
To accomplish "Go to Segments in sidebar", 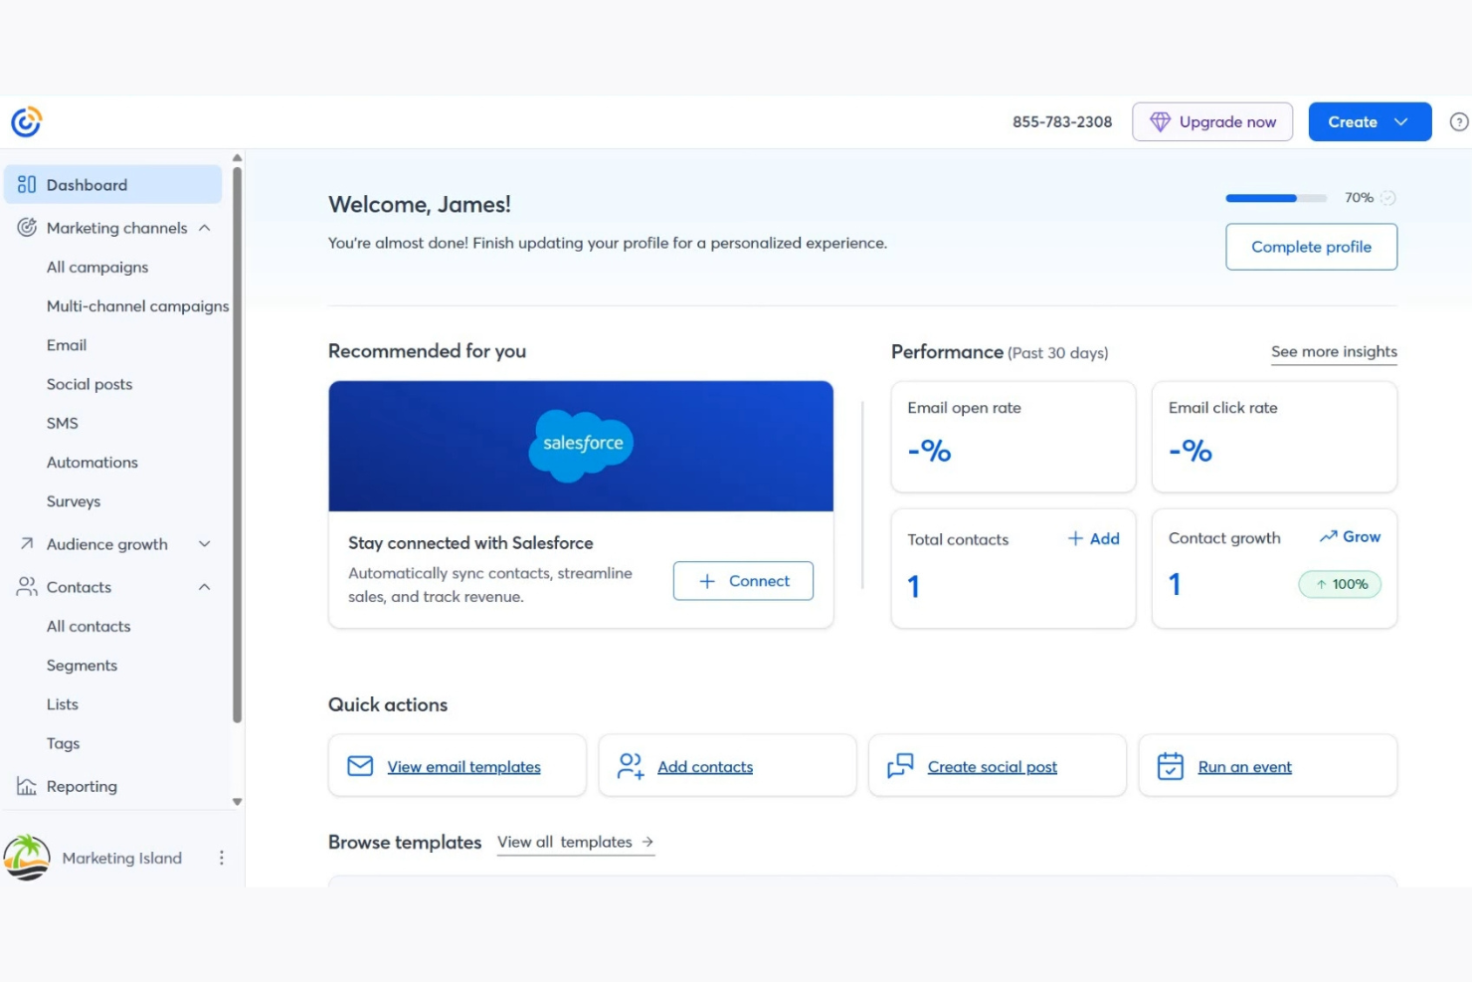I will (x=82, y=665).
